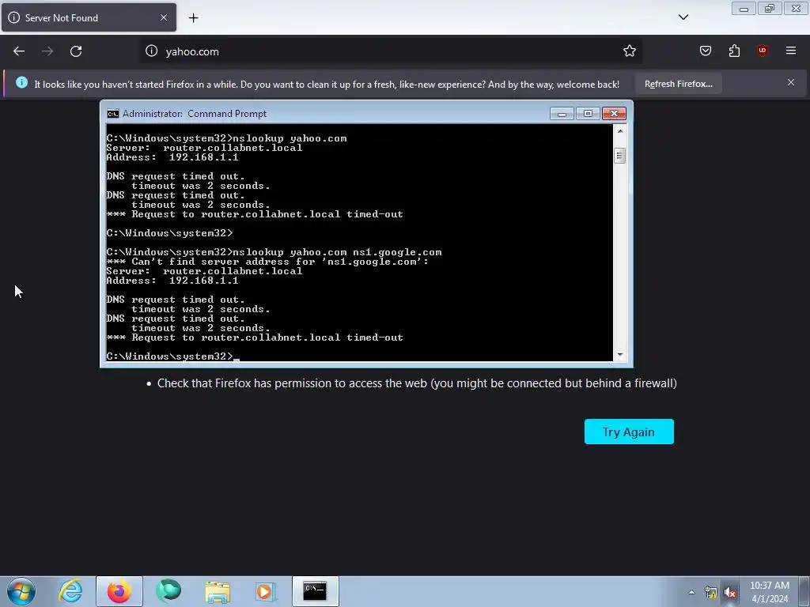The image size is (810, 607).
Task: Click the firewall permission hint text
Action: pyautogui.click(x=417, y=383)
